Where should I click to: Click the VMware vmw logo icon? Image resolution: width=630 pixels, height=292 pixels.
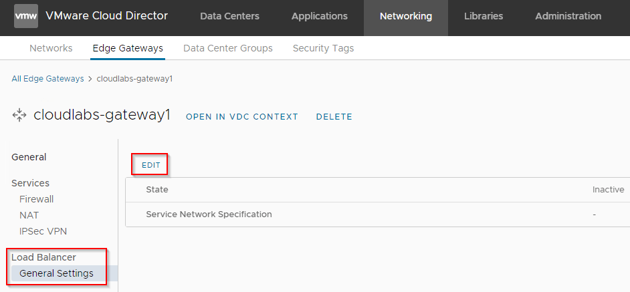[x=26, y=16]
